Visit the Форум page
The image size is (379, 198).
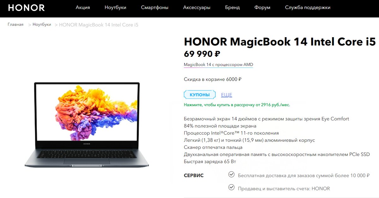(x=262, y=8)
